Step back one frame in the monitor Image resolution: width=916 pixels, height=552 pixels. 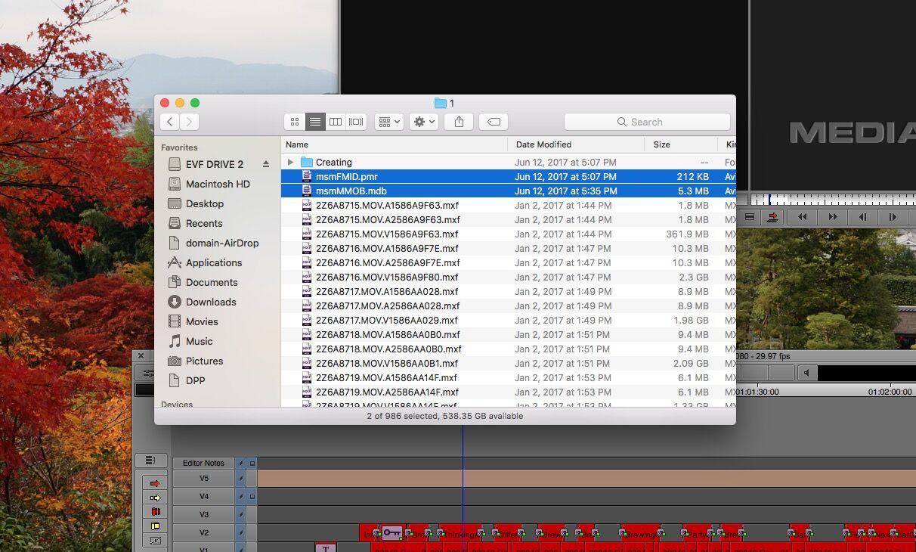coord(862,217)
